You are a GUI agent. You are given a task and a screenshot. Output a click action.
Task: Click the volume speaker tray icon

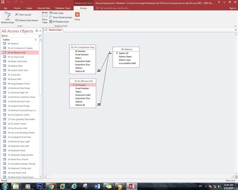tap(219, 186)
